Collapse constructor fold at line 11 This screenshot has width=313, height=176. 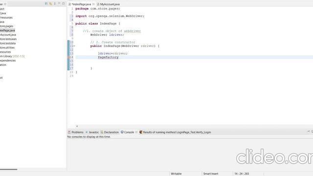74,46
